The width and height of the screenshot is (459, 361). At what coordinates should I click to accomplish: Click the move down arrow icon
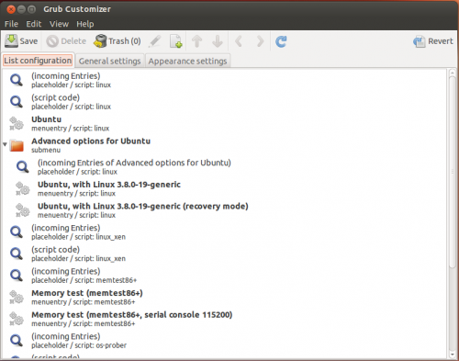(218, 41)
